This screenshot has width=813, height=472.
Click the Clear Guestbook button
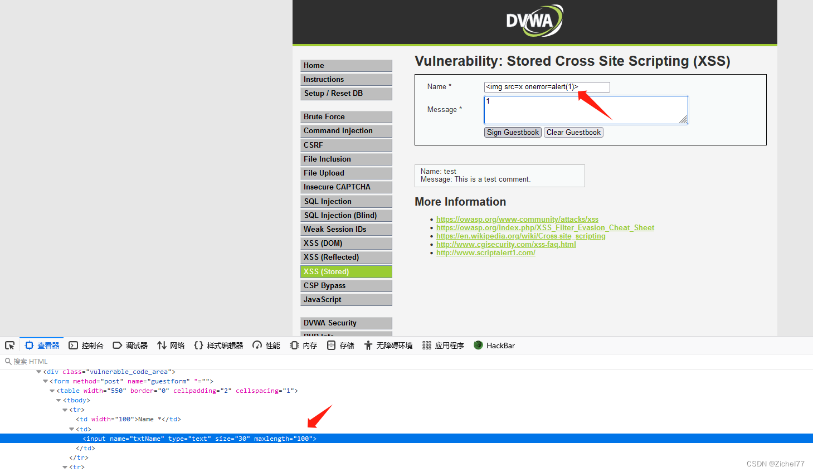point(573,132)
